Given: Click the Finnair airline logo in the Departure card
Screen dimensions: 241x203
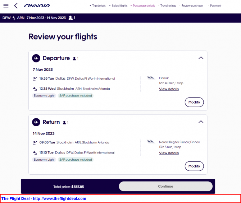Looking at the screenshot, I should [x=150, y=78].
